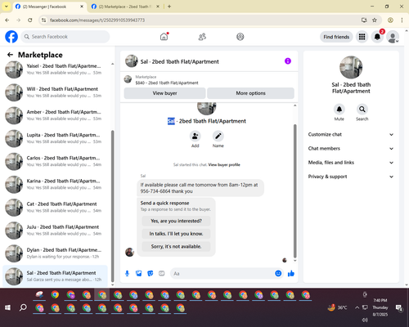Send a thumbs-up like
The image size is (409, 327).
coord(291,273)
